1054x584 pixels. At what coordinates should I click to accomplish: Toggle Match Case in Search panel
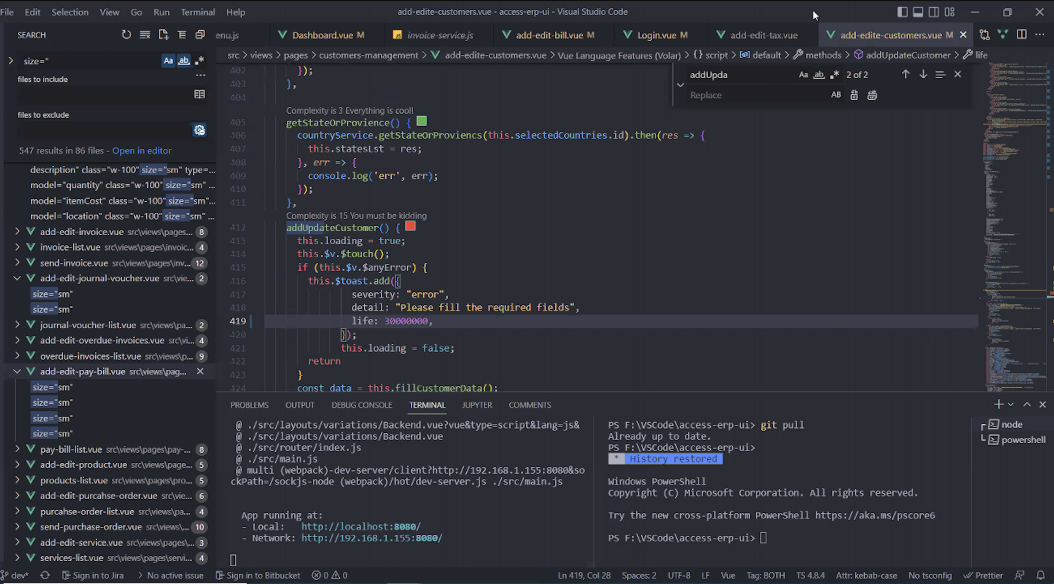click(168, 61)
